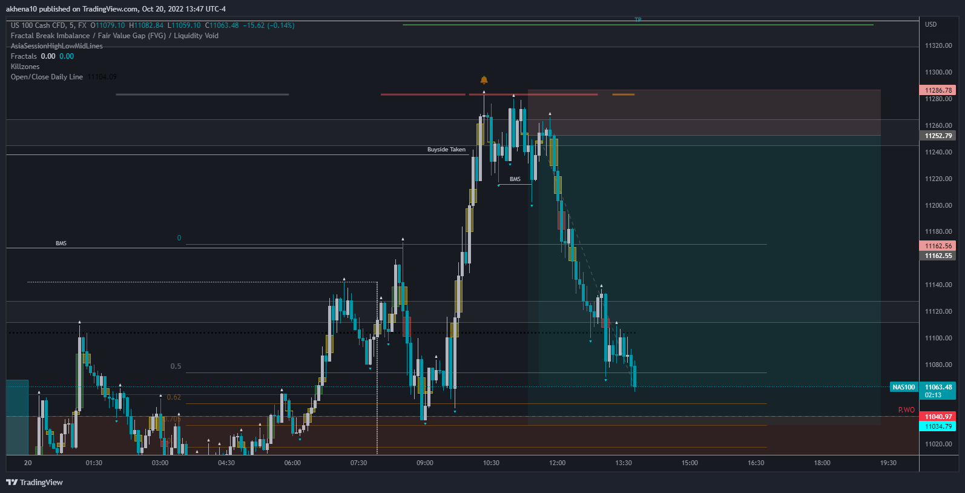The image size is (965, 493).
Task: Click the 11100.00 price axis label
Action: pos(938,339)
